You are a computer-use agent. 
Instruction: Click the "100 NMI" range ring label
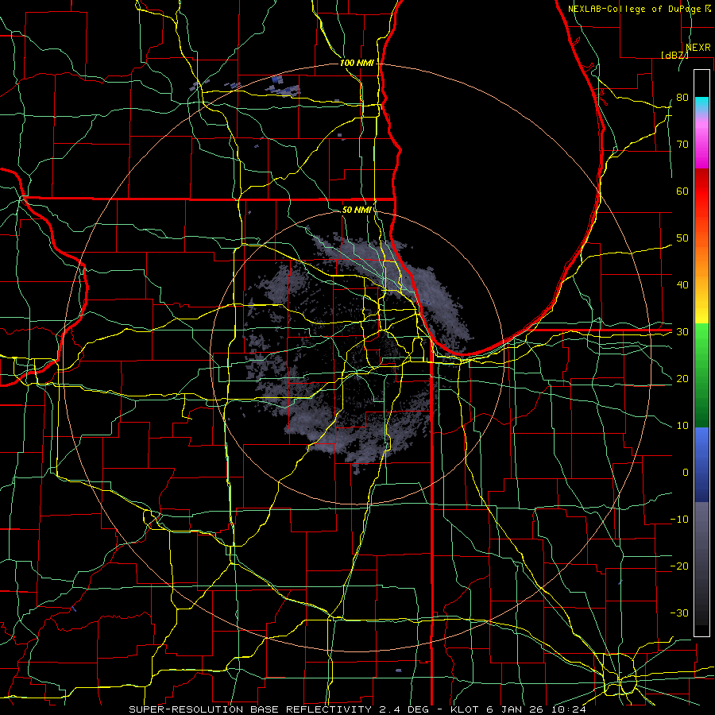357,63
